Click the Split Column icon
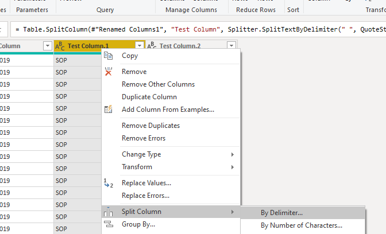Image resolution: width=386 pixels, height=234 pixels. pyautogui.click(x=108, y=212)
